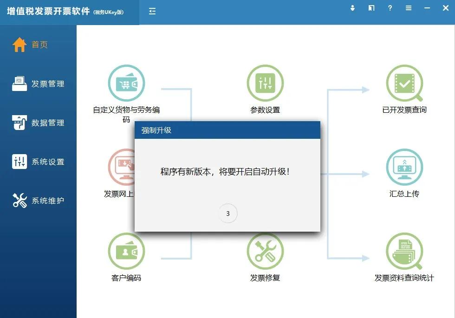
Task: Open 客户编码 via its card icon
Action: coord(126,251)
